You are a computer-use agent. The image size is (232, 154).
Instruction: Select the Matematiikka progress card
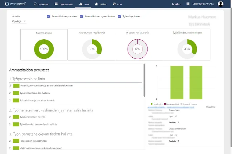[44, 44]
